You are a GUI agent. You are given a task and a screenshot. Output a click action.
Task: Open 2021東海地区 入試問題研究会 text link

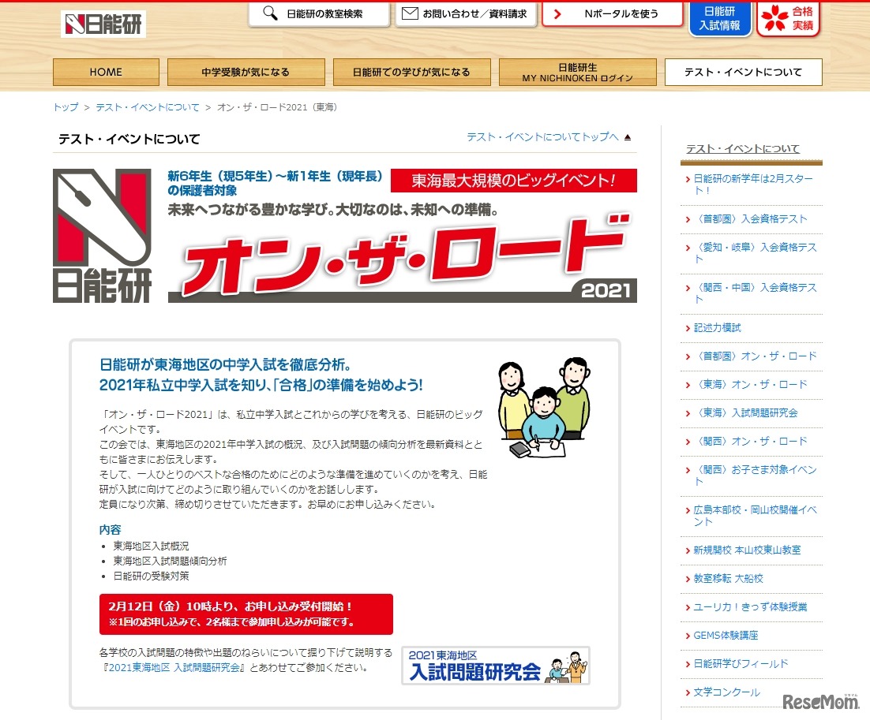tap(174, 667)
